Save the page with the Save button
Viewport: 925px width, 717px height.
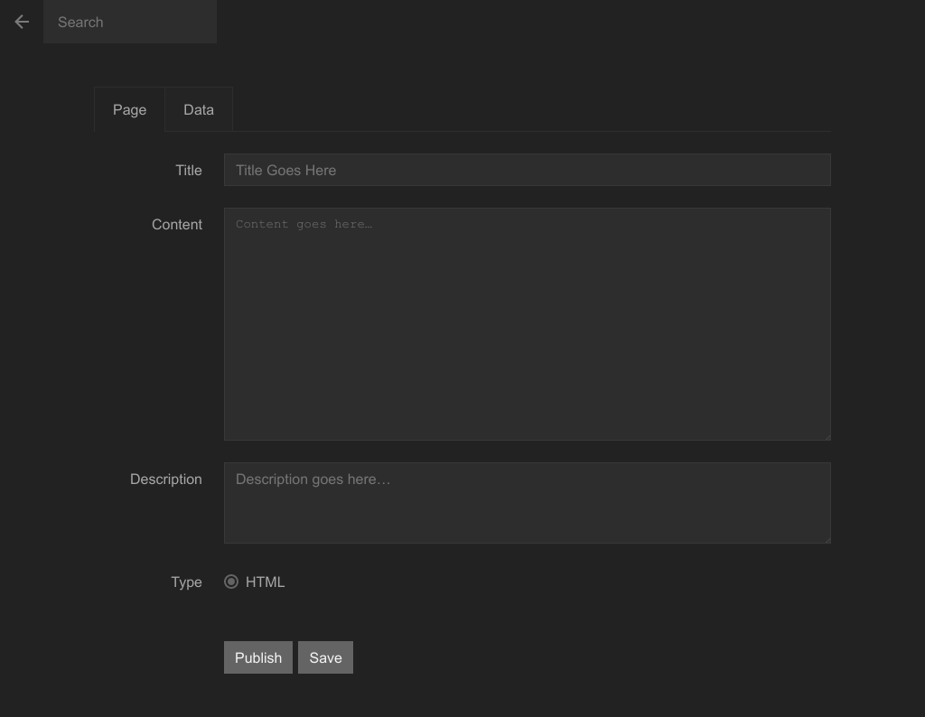(x=325, y=657)
